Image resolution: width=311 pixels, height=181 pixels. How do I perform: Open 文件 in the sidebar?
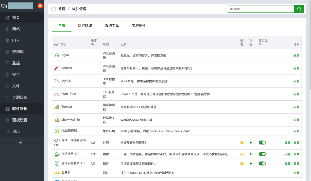coord(22,86)
